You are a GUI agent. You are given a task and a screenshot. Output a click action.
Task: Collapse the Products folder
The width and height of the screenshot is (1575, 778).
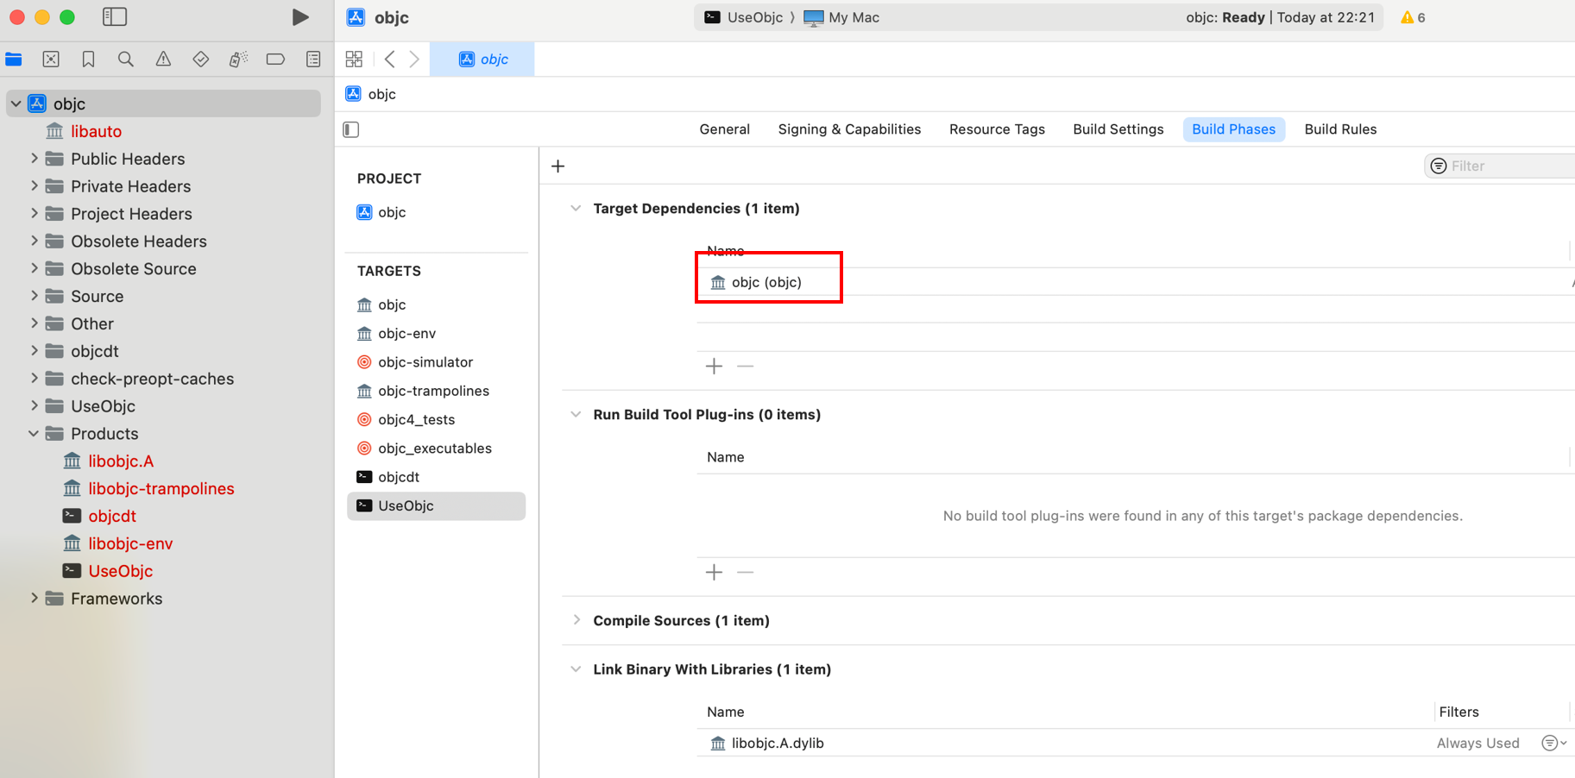35,434
